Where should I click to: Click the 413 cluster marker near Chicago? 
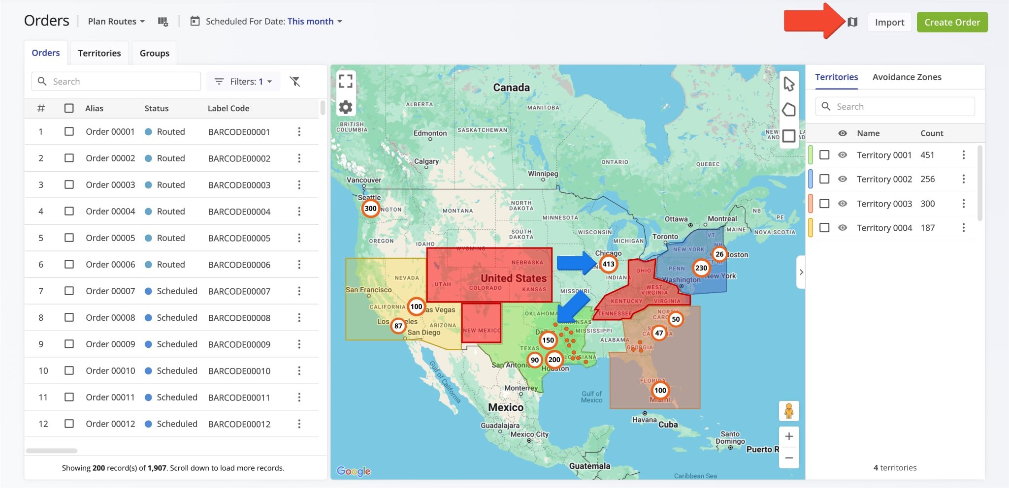[x=609, y=264]
